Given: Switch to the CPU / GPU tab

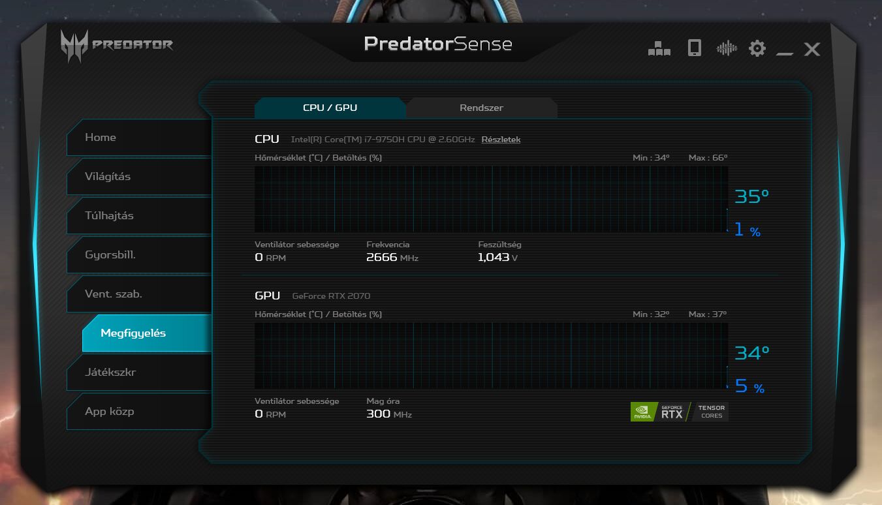Looking at the screenshot, I should (330, 108).
